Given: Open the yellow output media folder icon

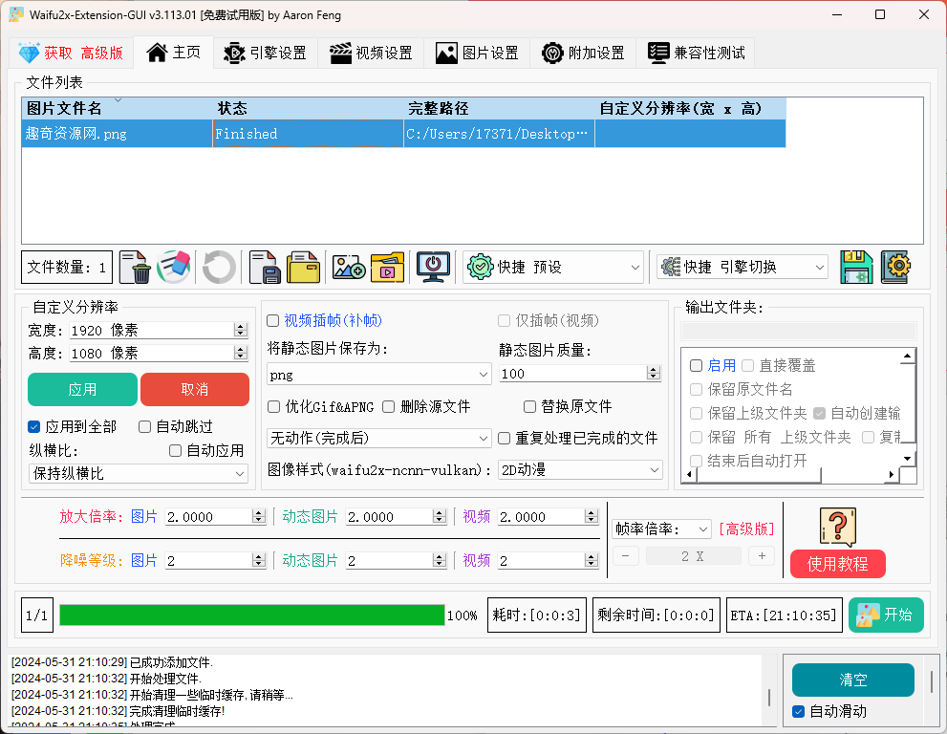Looking at the screenshot, I should (387, 268).
